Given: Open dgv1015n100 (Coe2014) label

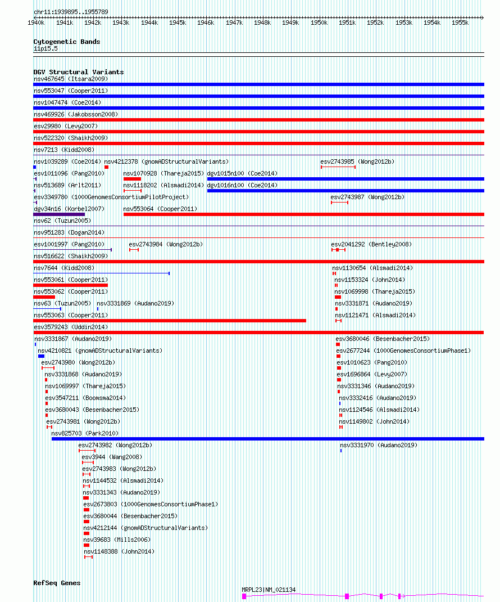Looking at the screenshot, I should click(x=242, y=173).
